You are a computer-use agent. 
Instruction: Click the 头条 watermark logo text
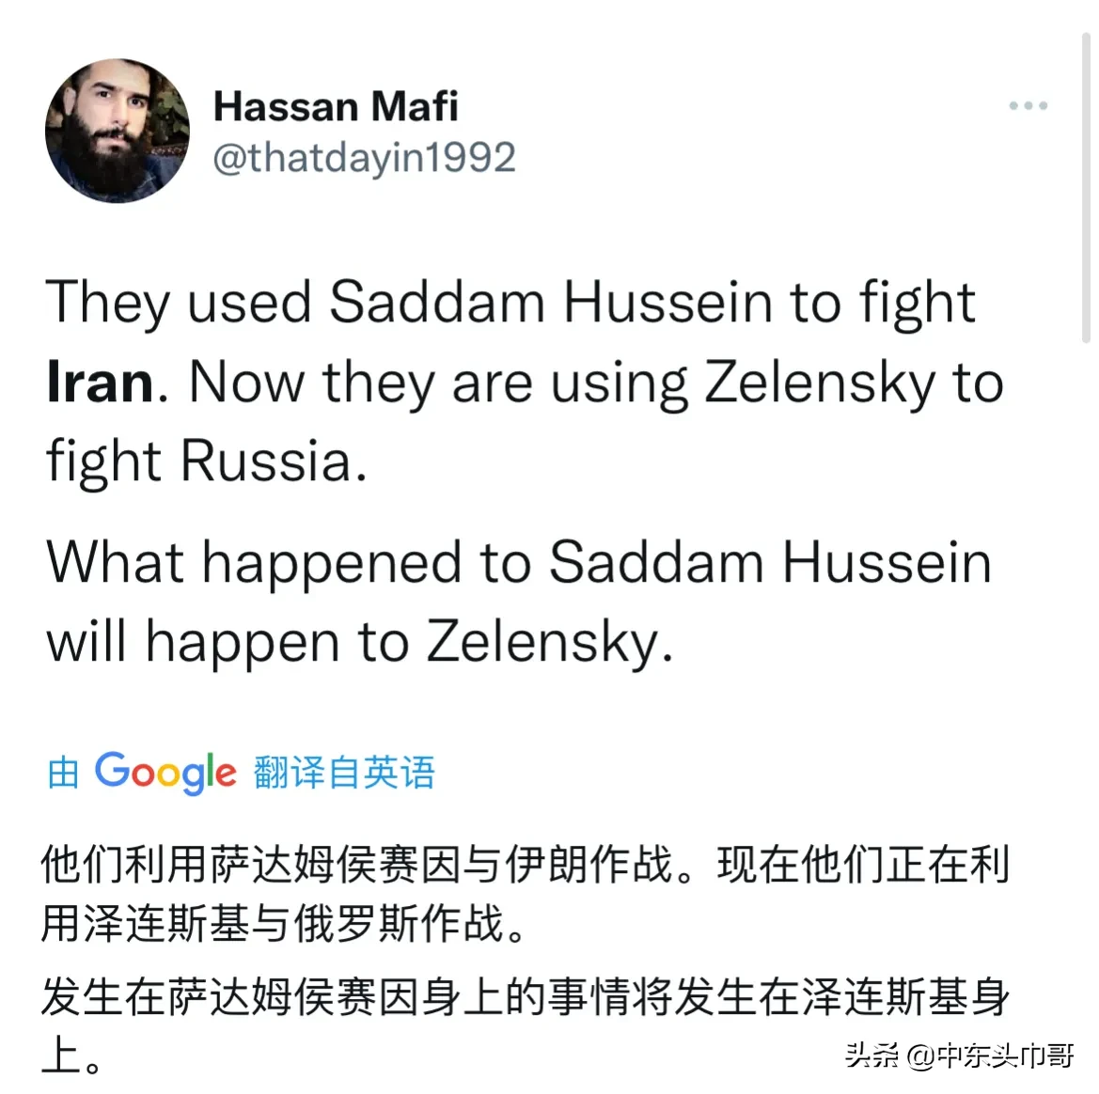[x=871, y=1055]
